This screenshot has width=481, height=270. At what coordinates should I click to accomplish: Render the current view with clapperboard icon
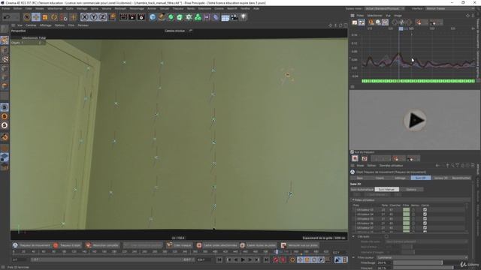coord(123,17)
